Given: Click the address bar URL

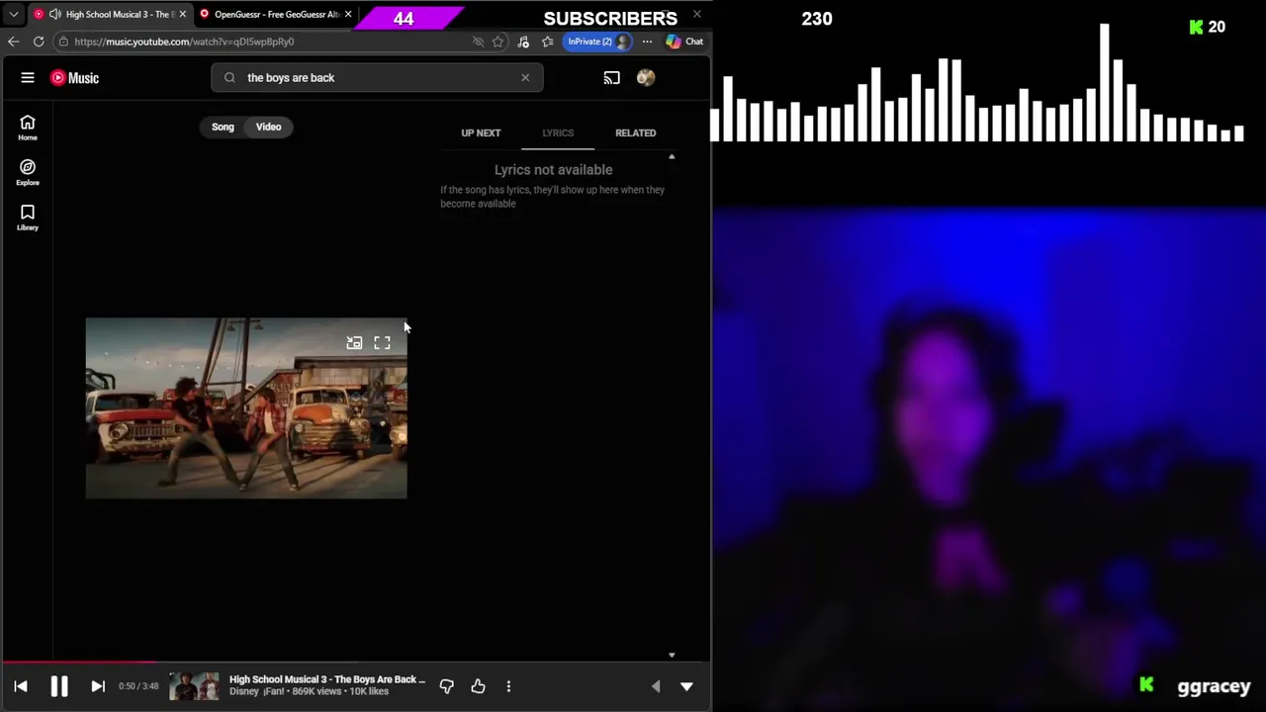Looking at the screenshot, I should coord(184,42).
